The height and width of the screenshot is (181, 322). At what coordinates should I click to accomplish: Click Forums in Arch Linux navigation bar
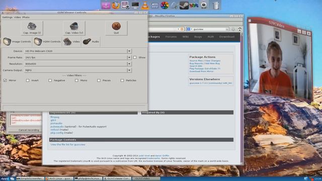tap(171, 37)
